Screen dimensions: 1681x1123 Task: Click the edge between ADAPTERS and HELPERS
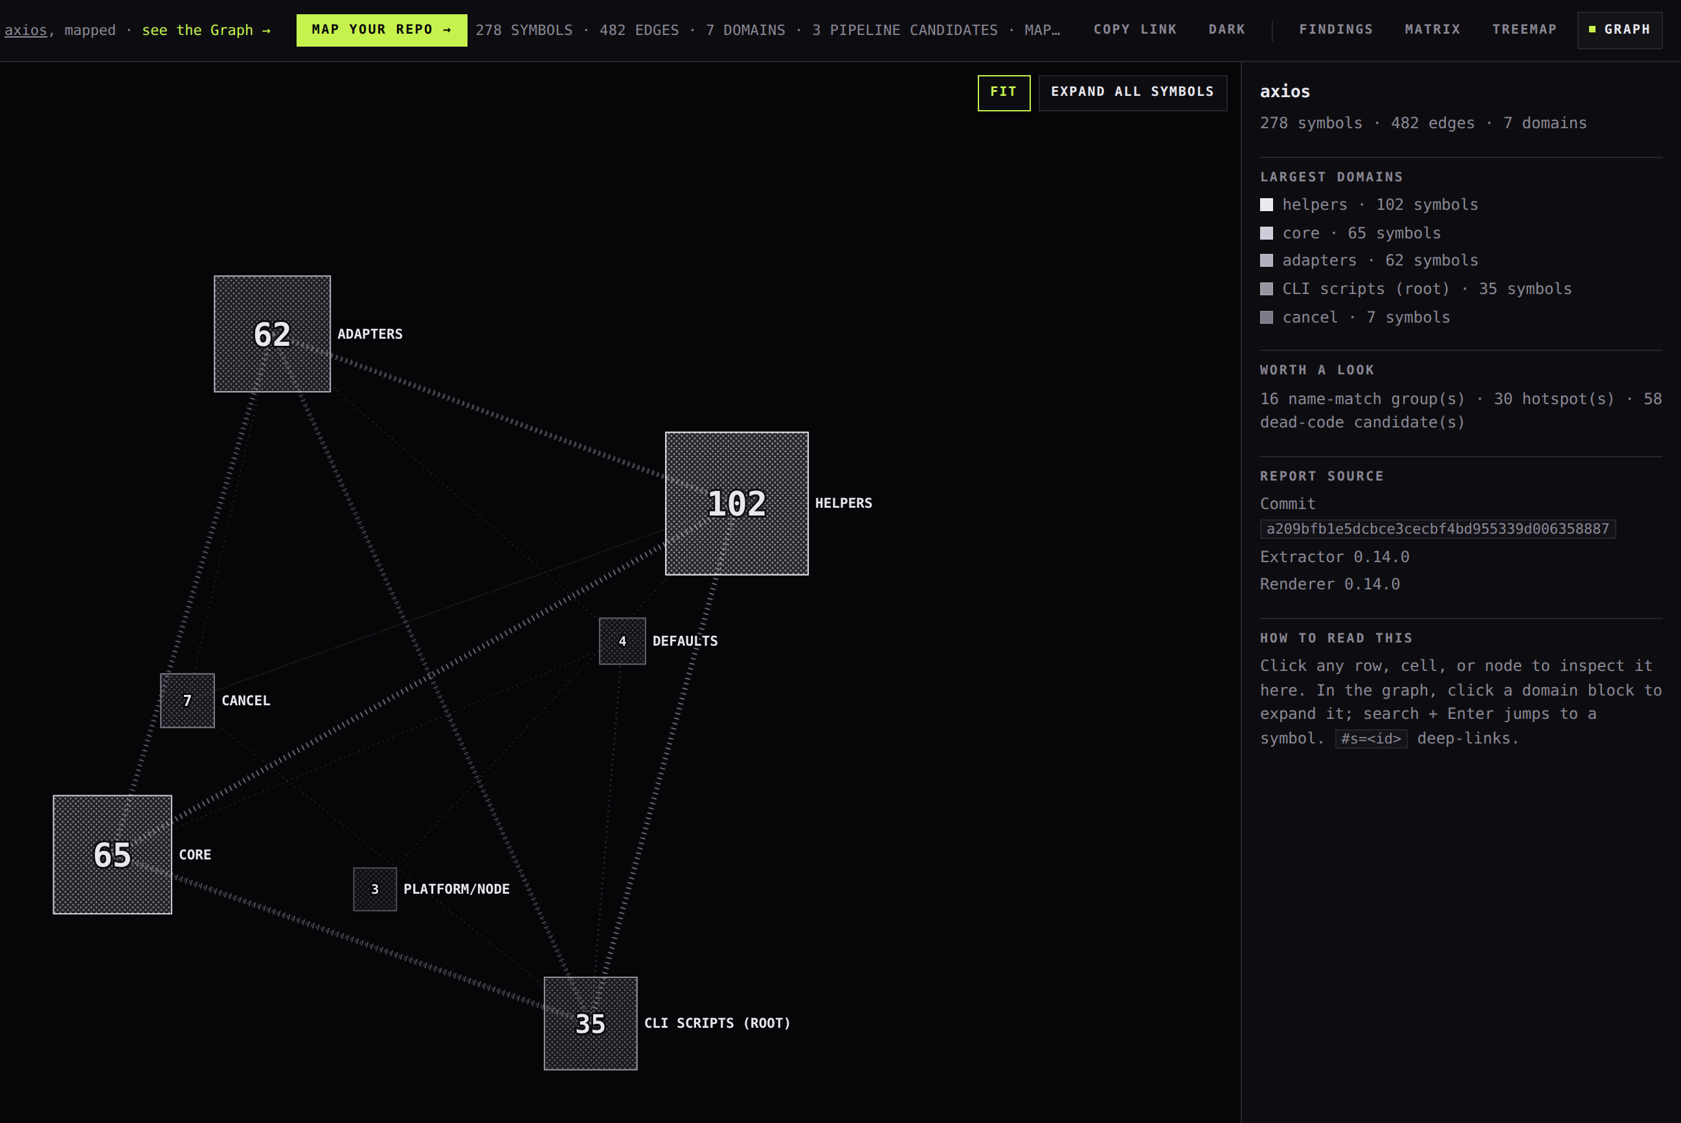[497, 416]
